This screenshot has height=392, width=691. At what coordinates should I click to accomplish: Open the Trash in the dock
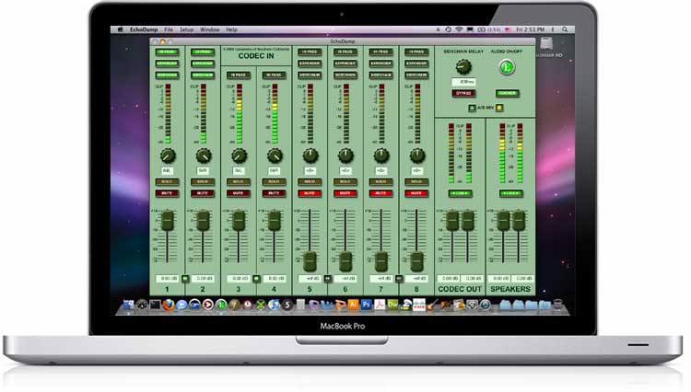coord(558,305)
